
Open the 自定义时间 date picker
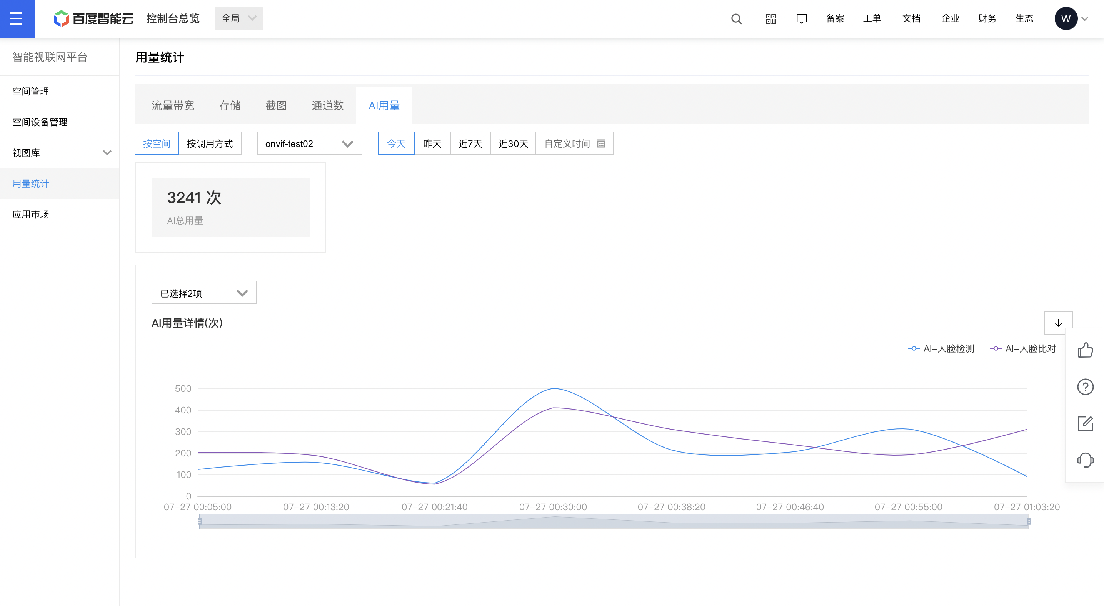click(575, 143)
